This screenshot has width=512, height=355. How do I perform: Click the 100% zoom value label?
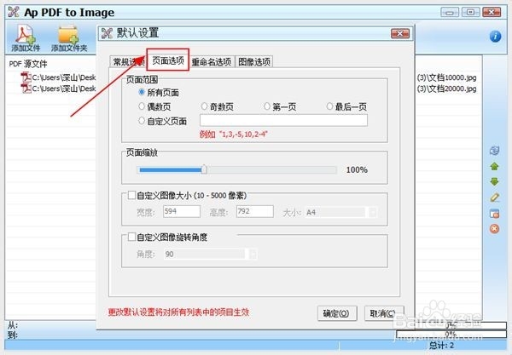357,169
